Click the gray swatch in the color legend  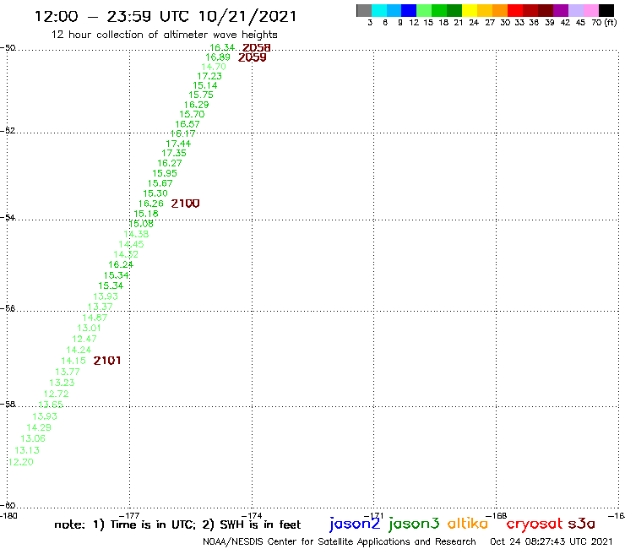click(x=364, y=10)
